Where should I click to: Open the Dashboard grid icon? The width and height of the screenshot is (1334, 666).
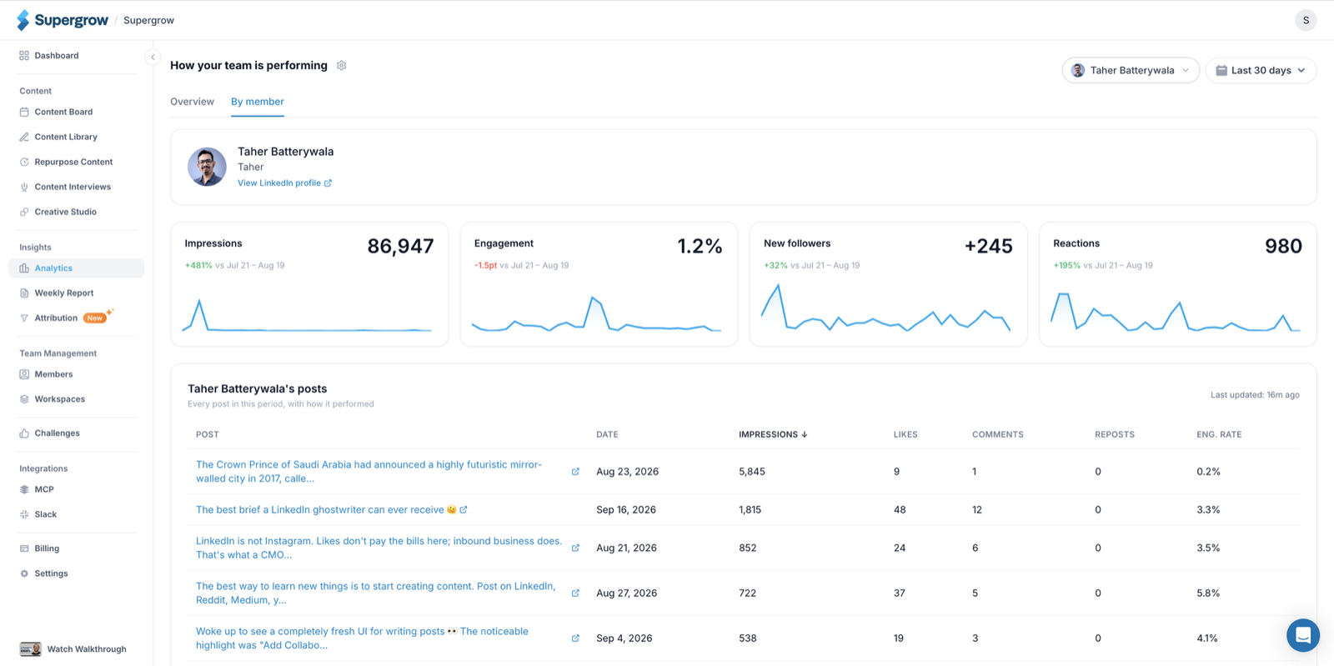(x=24, y=56)
